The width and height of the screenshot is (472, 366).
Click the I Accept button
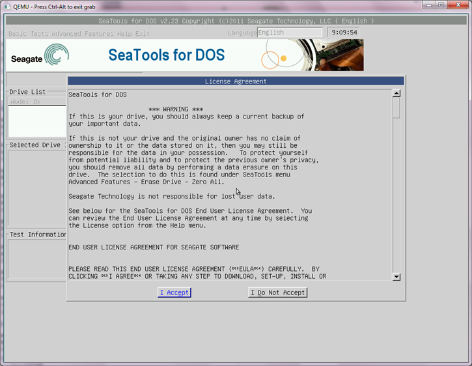[x=174, y=292]
